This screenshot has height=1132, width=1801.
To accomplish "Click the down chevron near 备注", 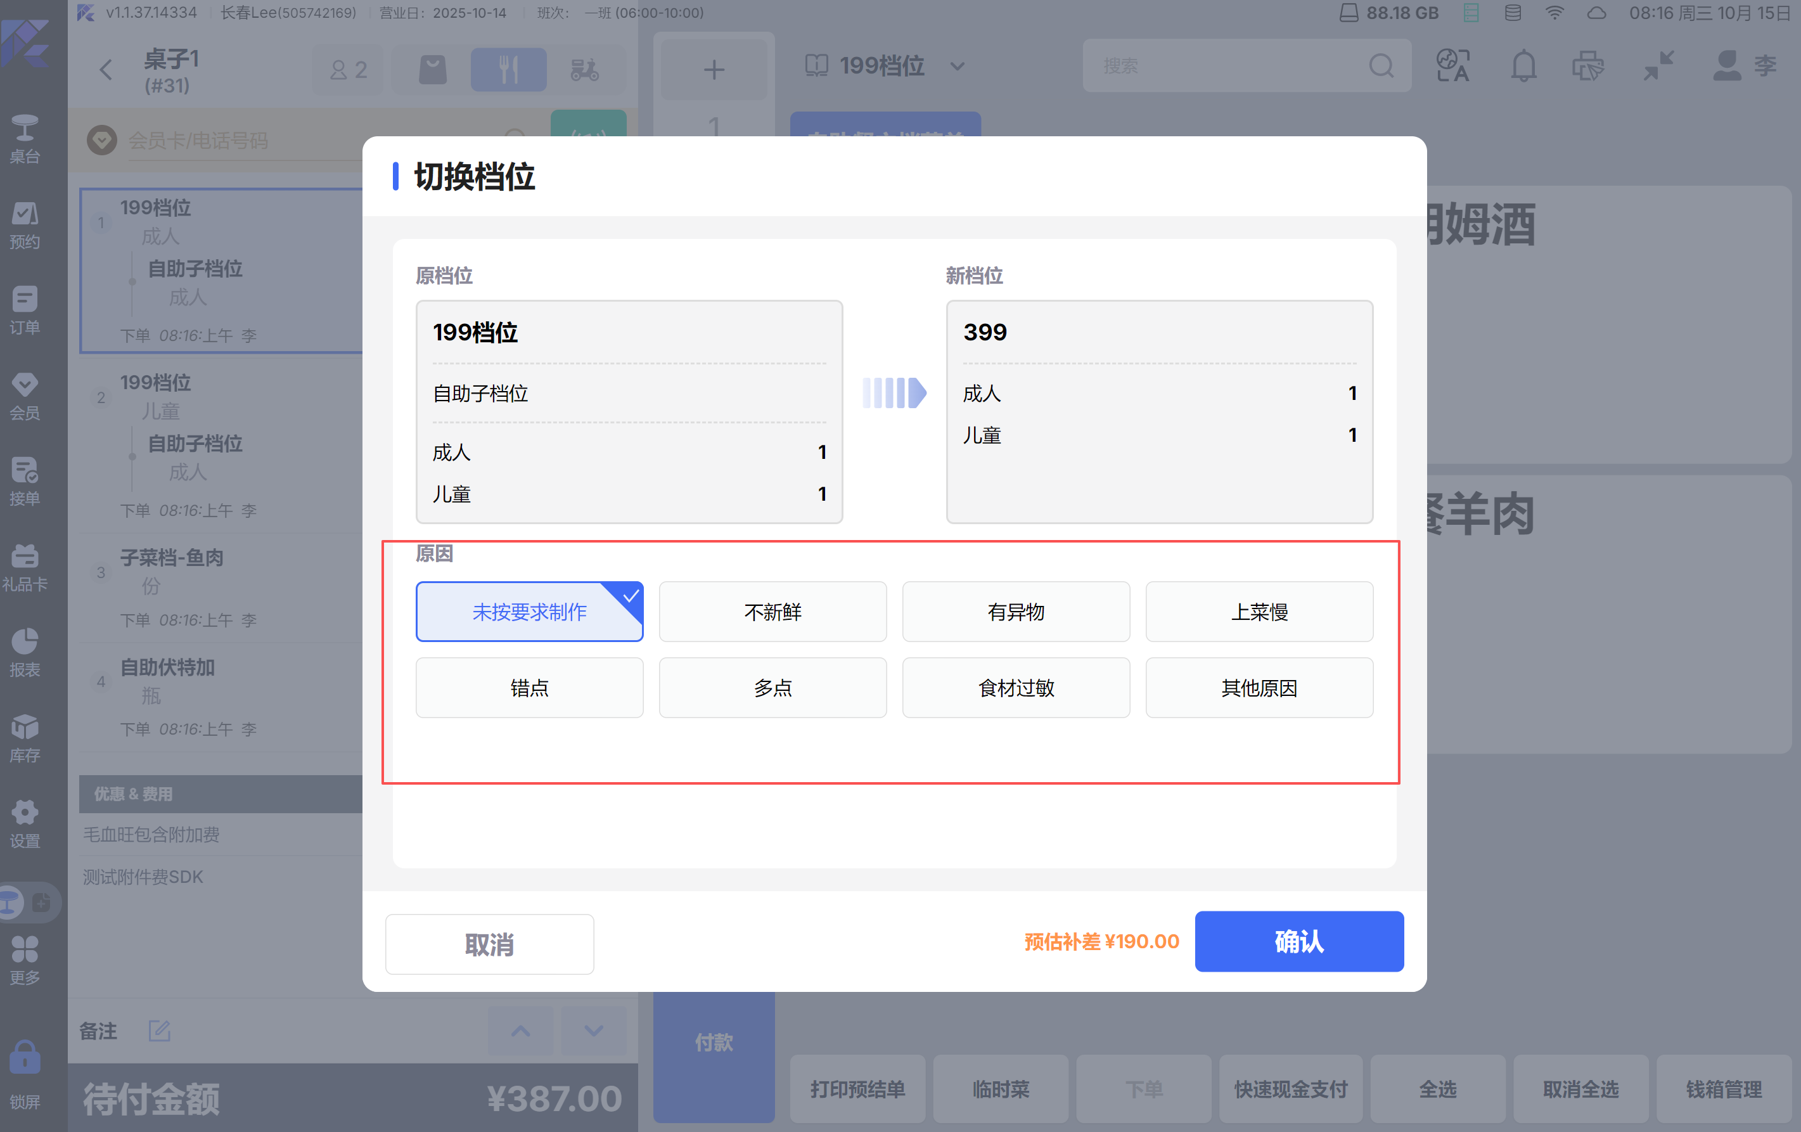I will point(593,1030).
